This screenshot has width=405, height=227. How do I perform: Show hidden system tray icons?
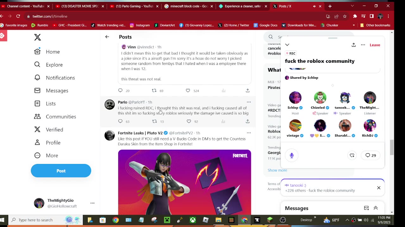coord(347,220)
